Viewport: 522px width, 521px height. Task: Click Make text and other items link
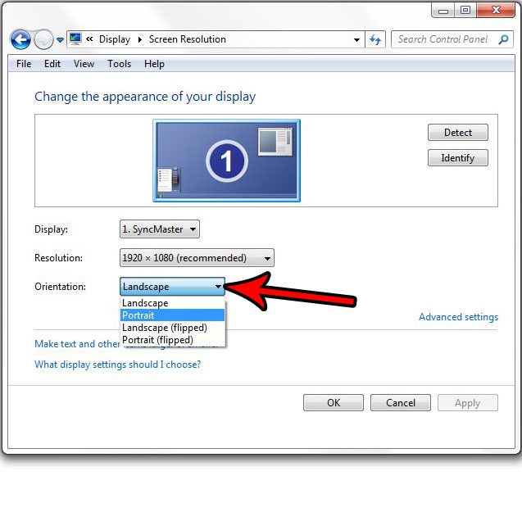[x=77, y=344]
